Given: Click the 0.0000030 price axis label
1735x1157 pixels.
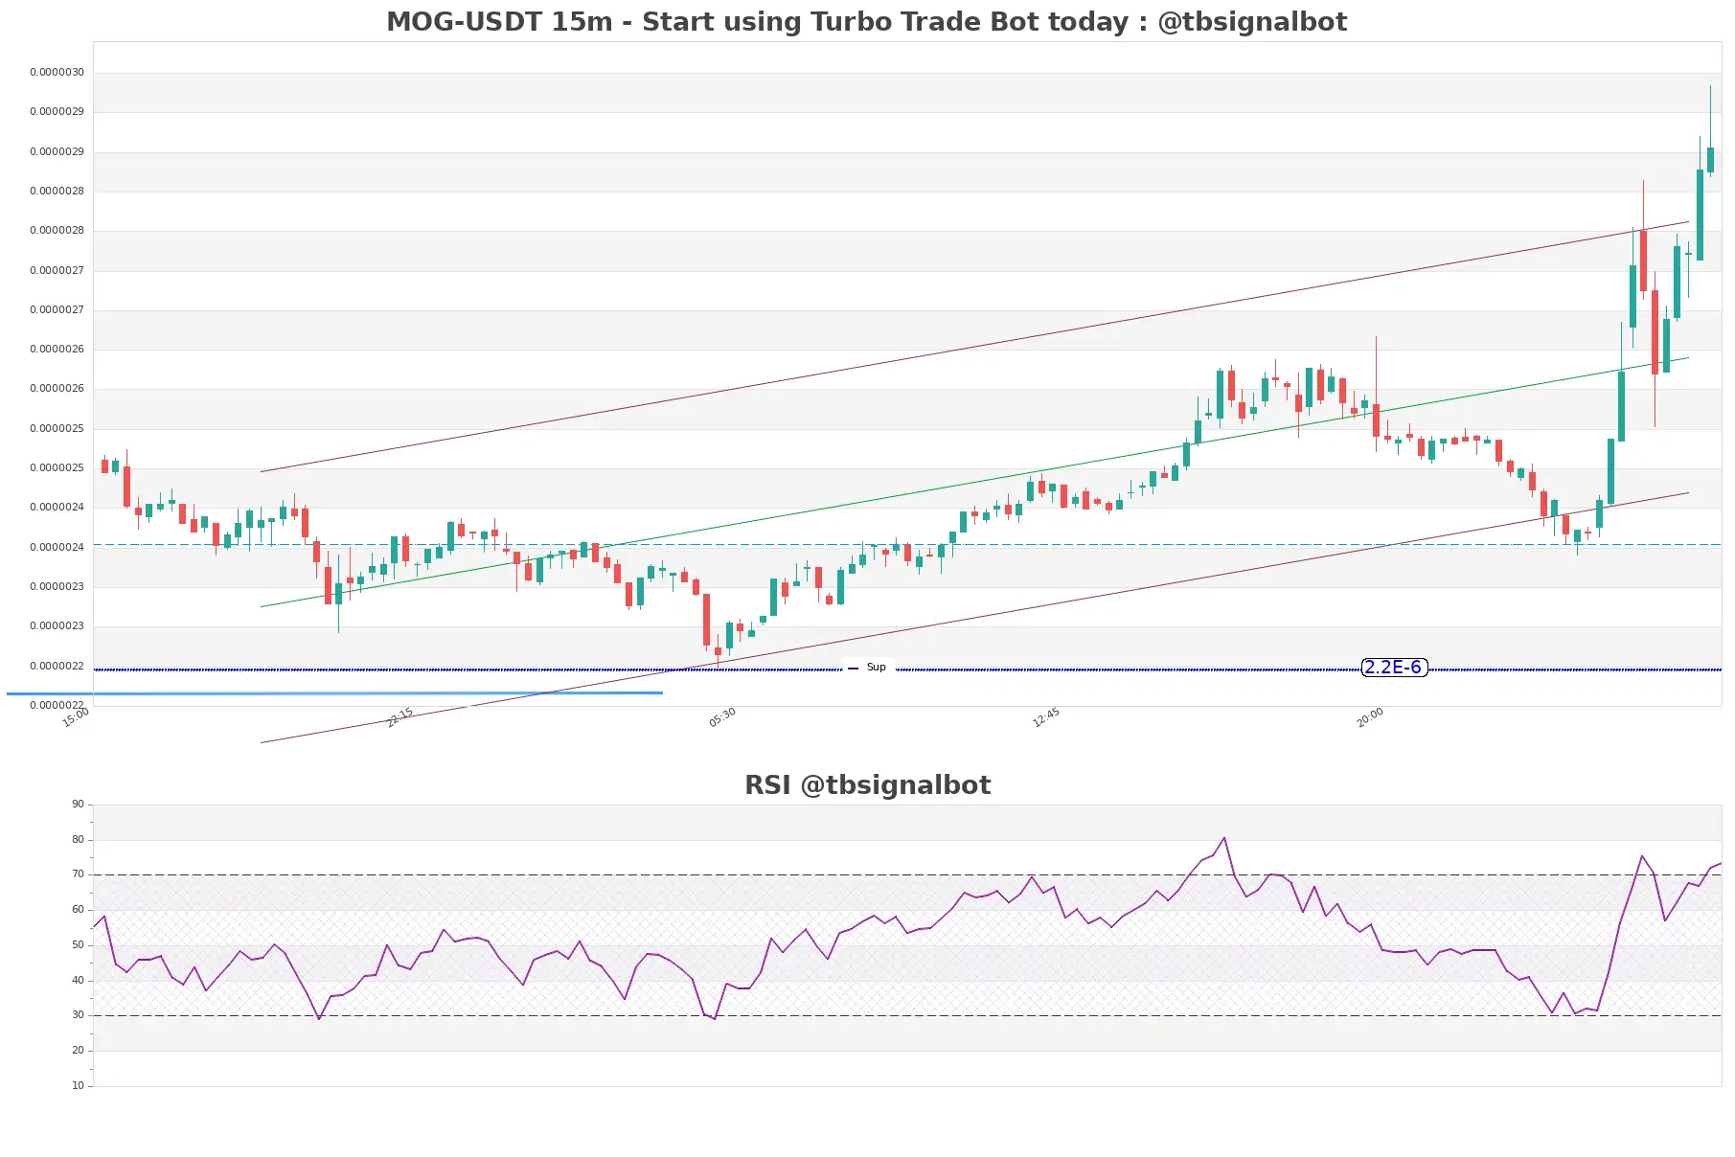Looking at the screenshot, I should tap(57, 73).
